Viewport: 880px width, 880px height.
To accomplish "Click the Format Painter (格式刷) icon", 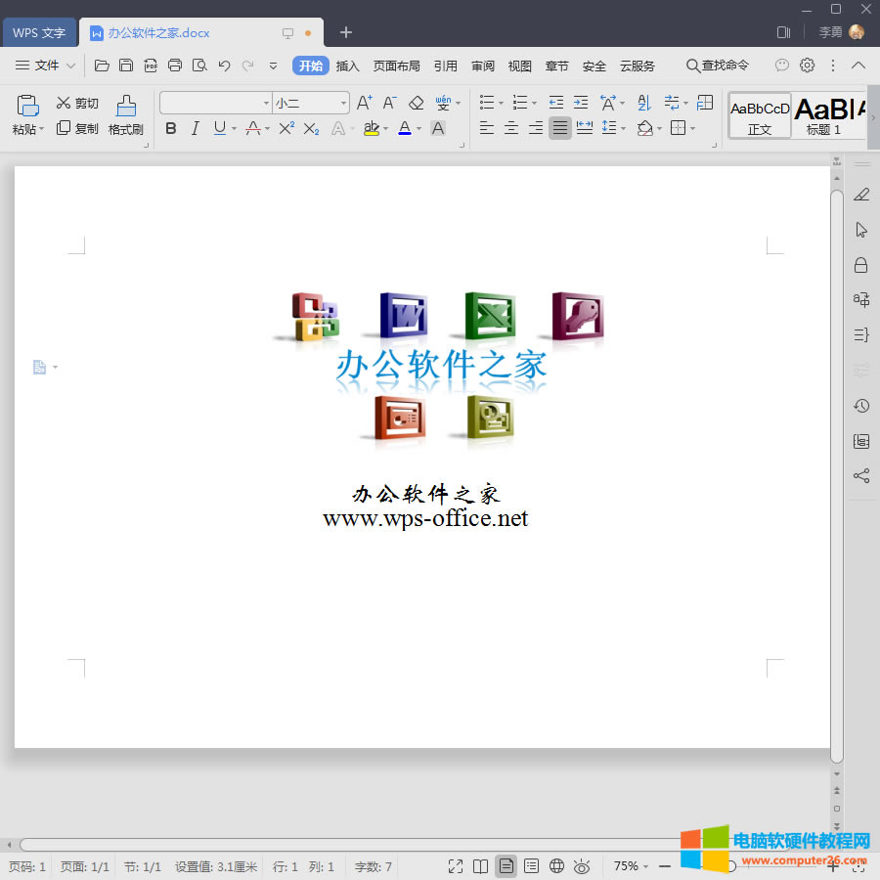I will pyautogui.click(x=125, y=115).
